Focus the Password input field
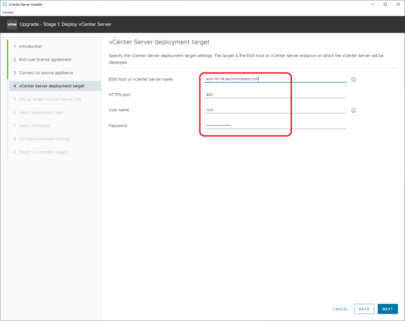 tap(275, 125)
